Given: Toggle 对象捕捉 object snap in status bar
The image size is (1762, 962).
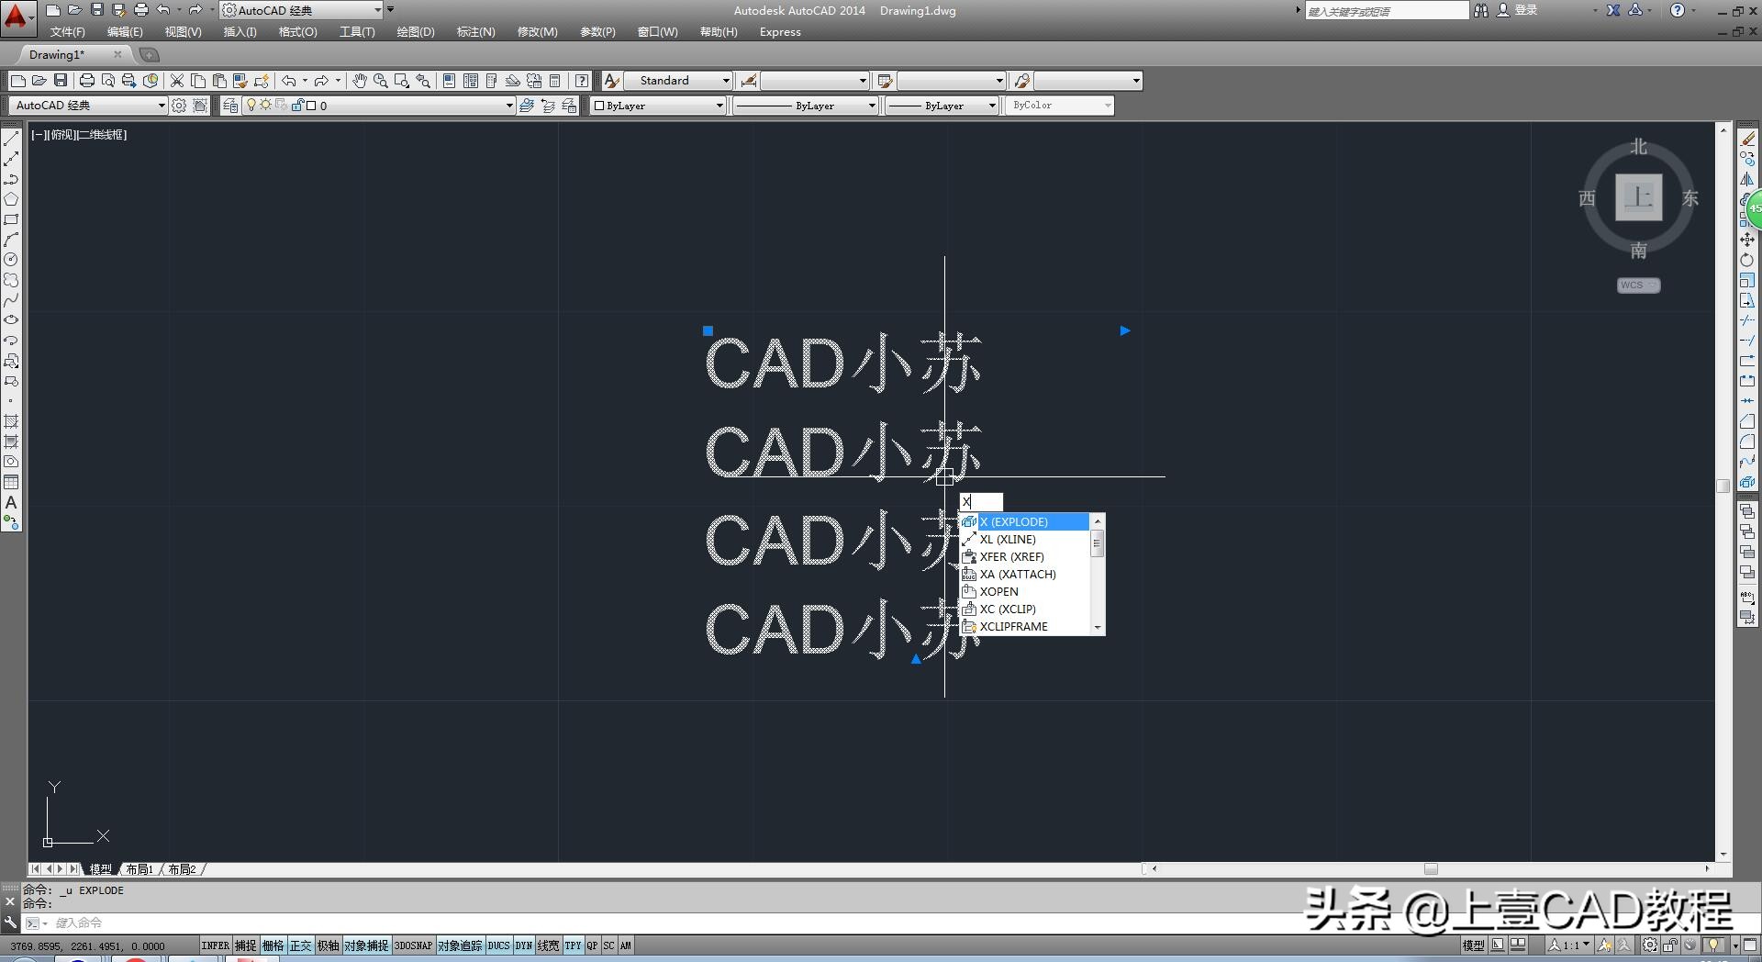Looking at the screenshot, I should [x=367, y=945].
